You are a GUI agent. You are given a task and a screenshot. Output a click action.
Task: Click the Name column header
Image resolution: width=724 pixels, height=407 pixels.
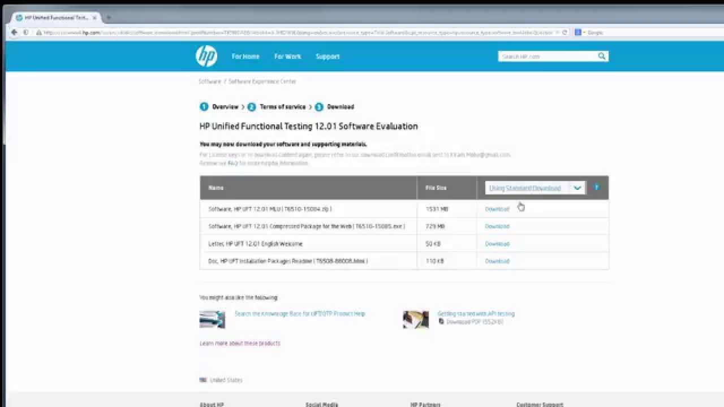(x=216, y=188)
